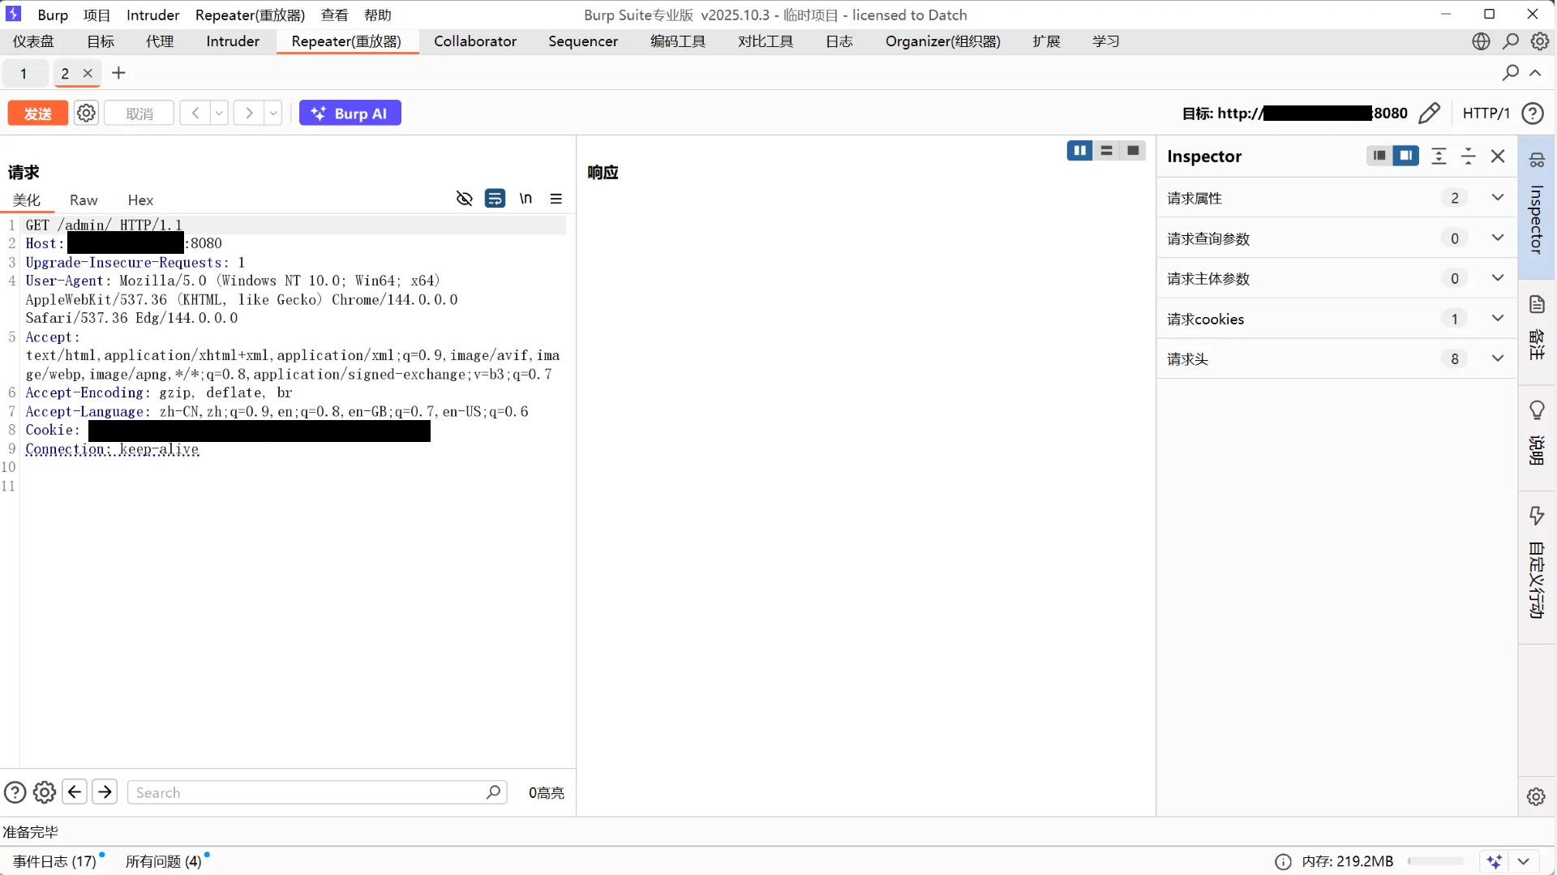Click the 取消 cancel button
This screenshot has height=875, width=1557.
click(139, 113)
